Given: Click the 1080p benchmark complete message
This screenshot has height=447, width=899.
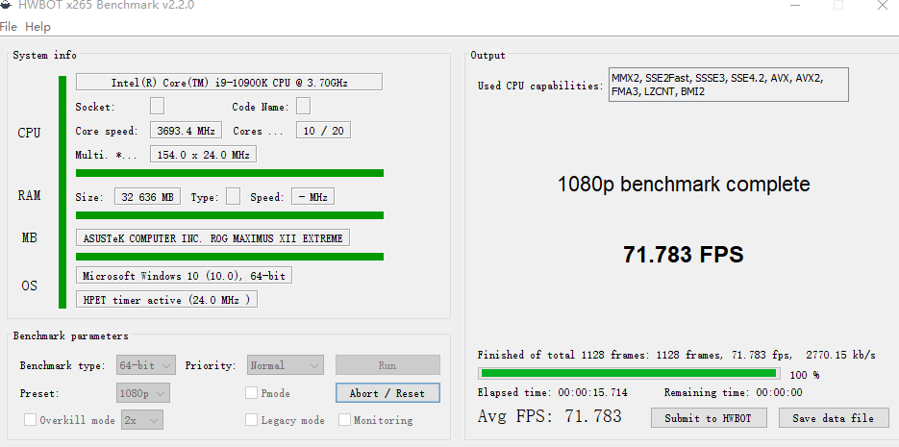Looking at the screenshot, I should 684,184.
